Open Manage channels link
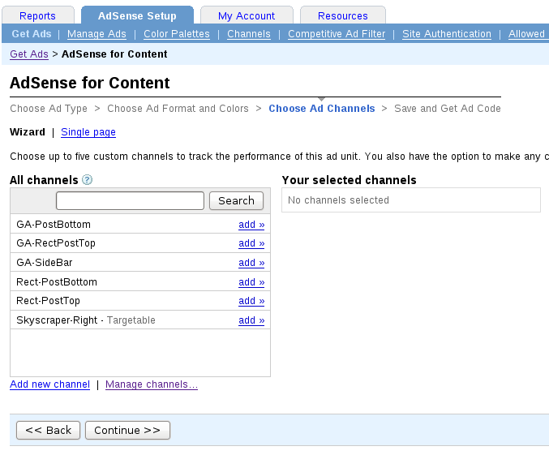This screenshot has height=455, width=549. (x=152, y=384)
